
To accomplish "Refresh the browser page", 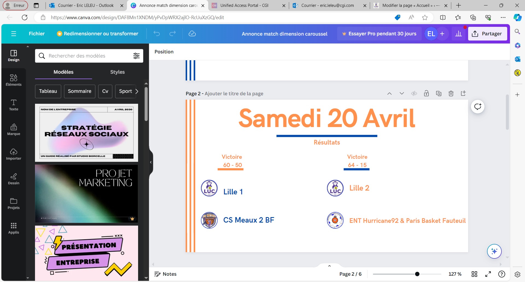I will (25, 18).
